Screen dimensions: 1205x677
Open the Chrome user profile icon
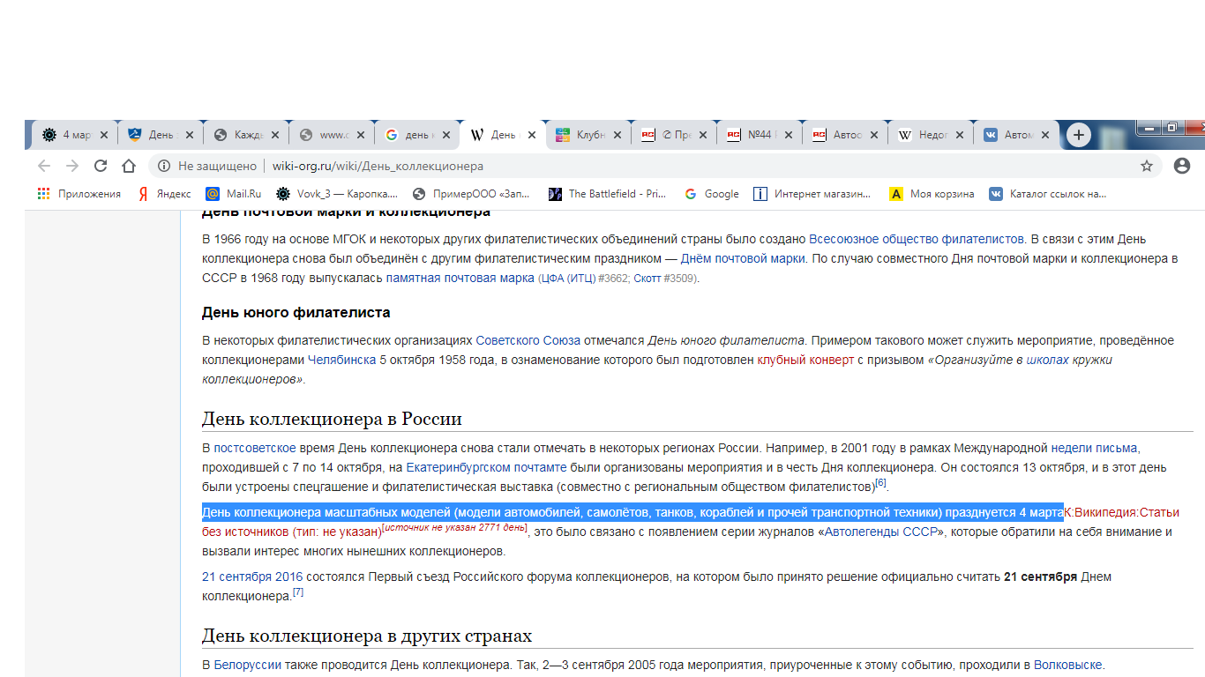coord(1182,166)
